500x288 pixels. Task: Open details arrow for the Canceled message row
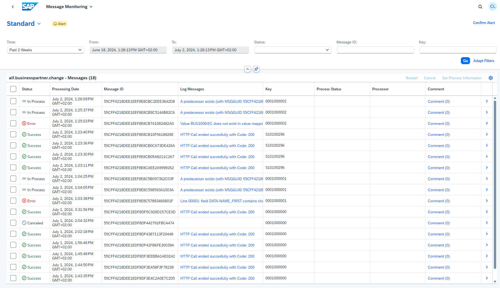pyautogui.click(x=487, y=223)
